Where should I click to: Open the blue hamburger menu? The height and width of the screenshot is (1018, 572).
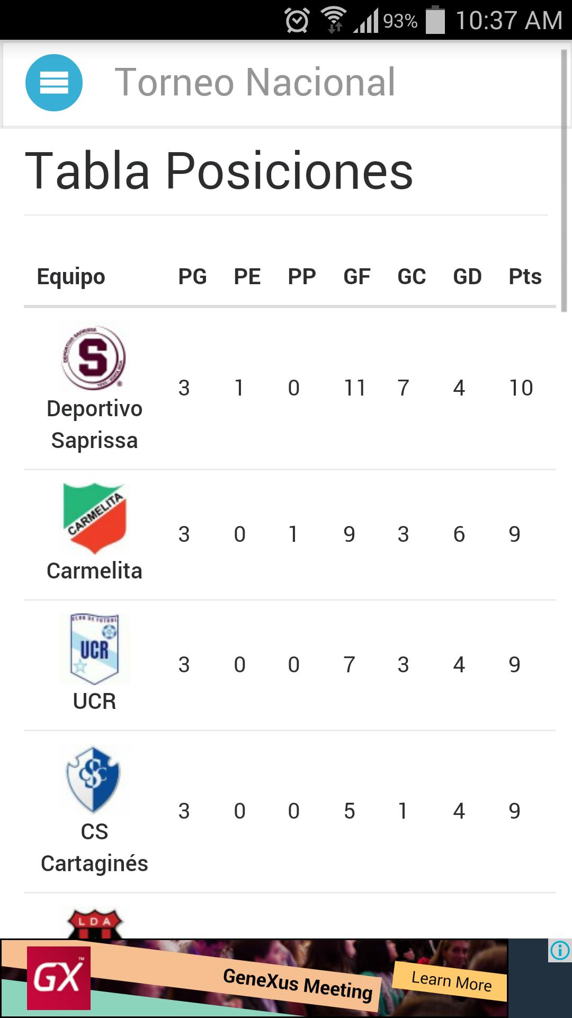(54, 83)
